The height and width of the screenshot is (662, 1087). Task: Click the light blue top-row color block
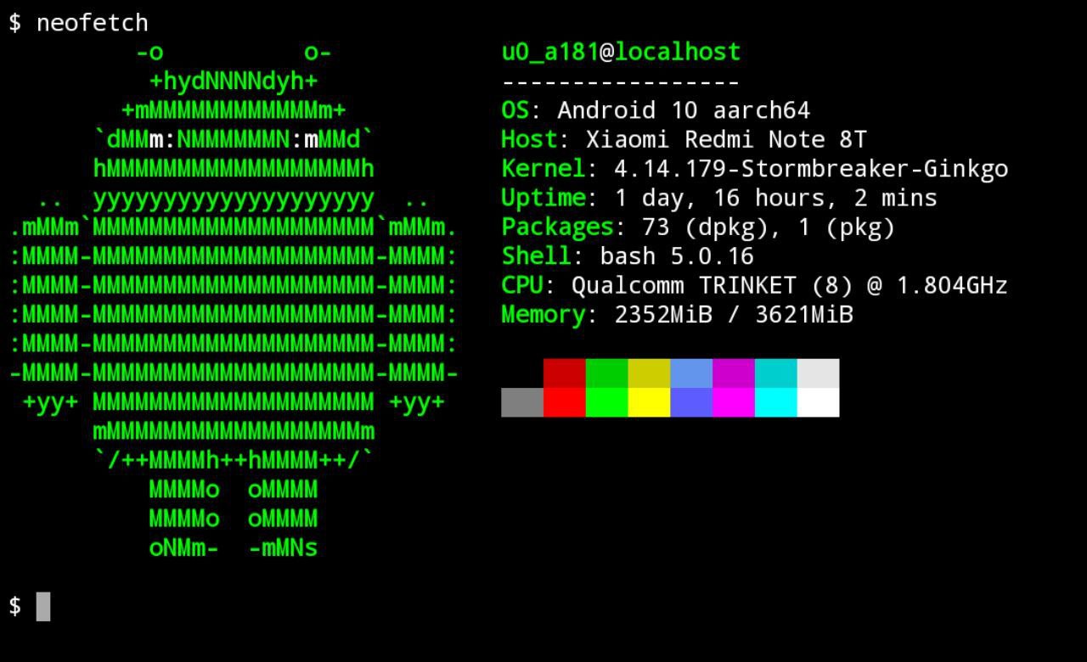[x=691, y=373]
